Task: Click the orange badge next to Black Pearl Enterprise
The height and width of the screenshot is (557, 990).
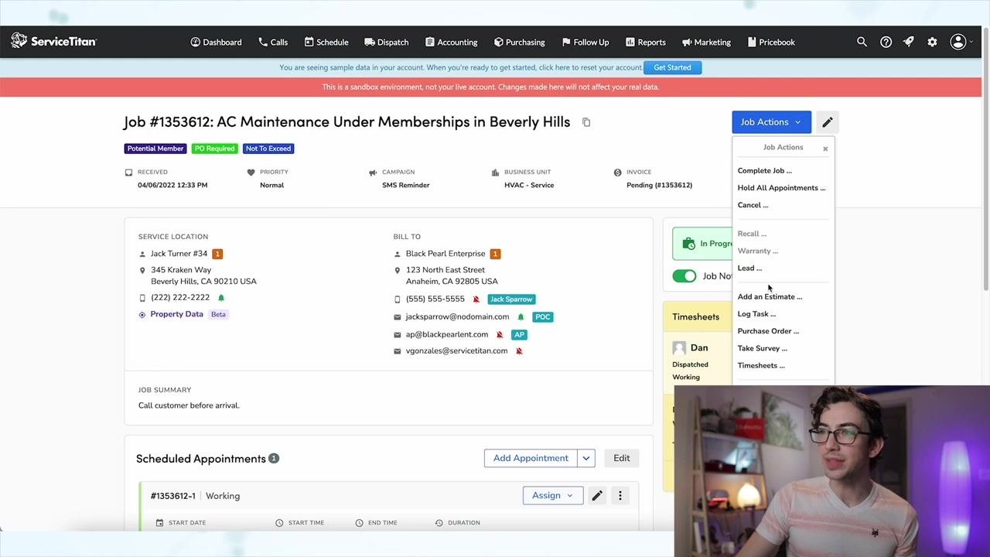Action: pyautogui.click(x=495, y=254)
